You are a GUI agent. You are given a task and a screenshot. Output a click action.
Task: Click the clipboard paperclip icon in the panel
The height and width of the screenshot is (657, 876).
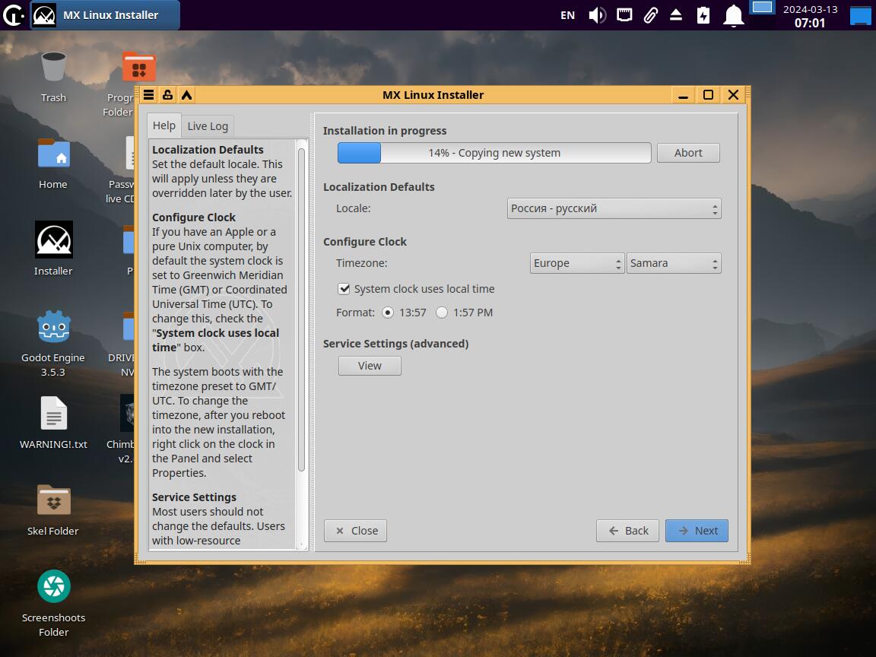pos(650,15)
